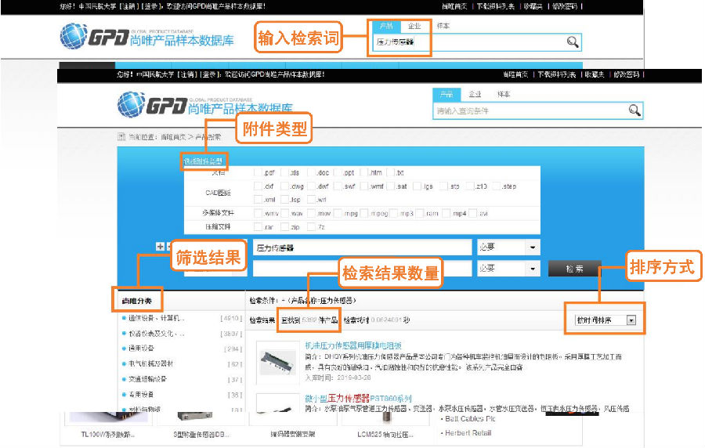Enable the .zip compressed file checkbox

pyautogui.click(x=284, y=226)
